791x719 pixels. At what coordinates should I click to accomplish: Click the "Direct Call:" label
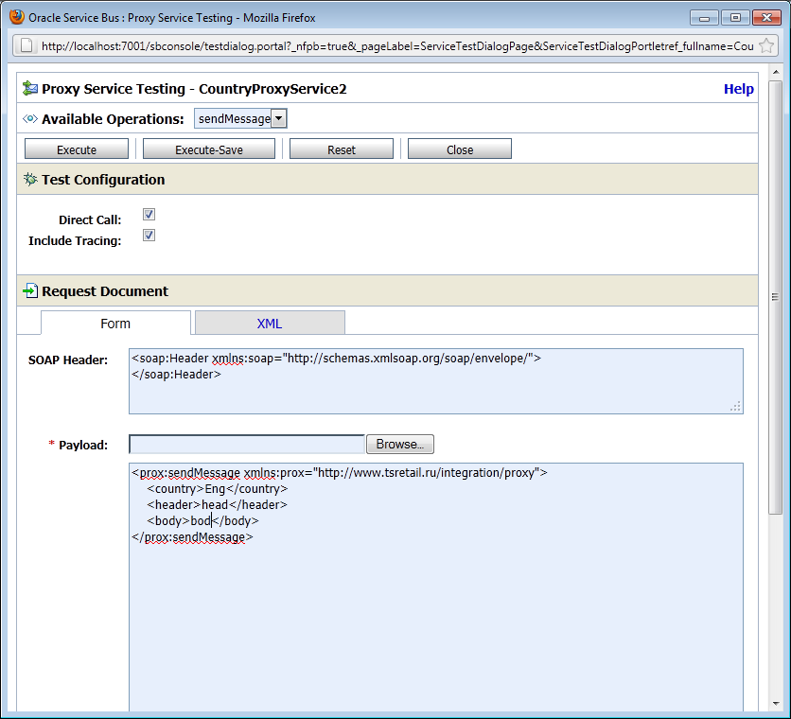90,220
